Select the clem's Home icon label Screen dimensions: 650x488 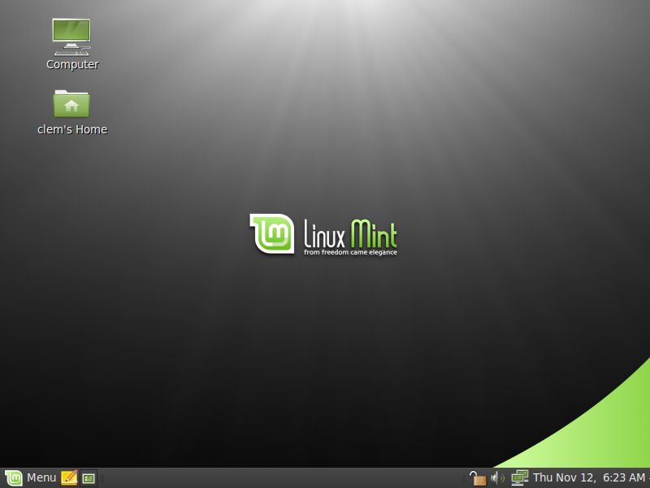(72, 129)
